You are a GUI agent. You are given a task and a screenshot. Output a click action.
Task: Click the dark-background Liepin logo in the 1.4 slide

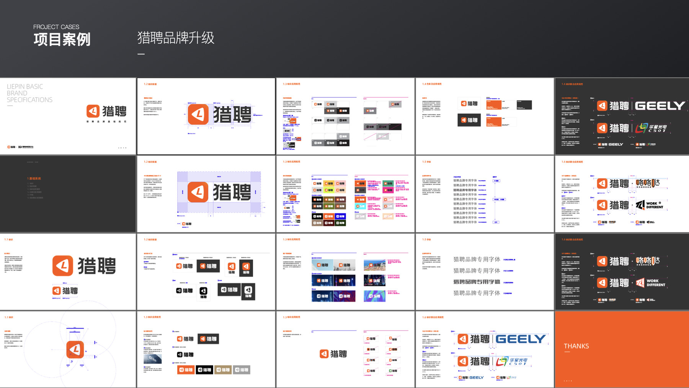point(469,120)
